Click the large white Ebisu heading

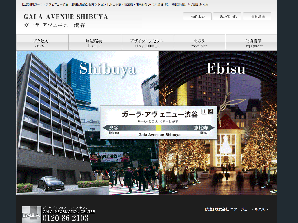(x=226, y=68)
